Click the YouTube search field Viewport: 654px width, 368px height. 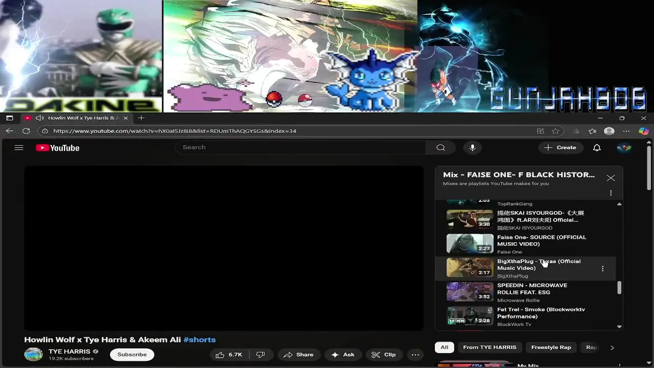(x=300, y=148)
